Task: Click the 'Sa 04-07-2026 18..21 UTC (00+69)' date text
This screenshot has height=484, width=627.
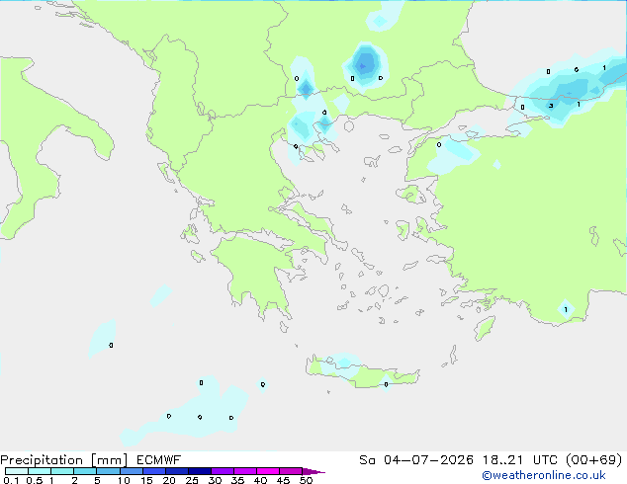Action: point(491,460)
